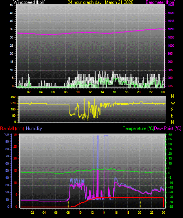Click the 20 tick on windspeed axis
Viewport: 183px width, 218px height.
[x=11, y=53]
